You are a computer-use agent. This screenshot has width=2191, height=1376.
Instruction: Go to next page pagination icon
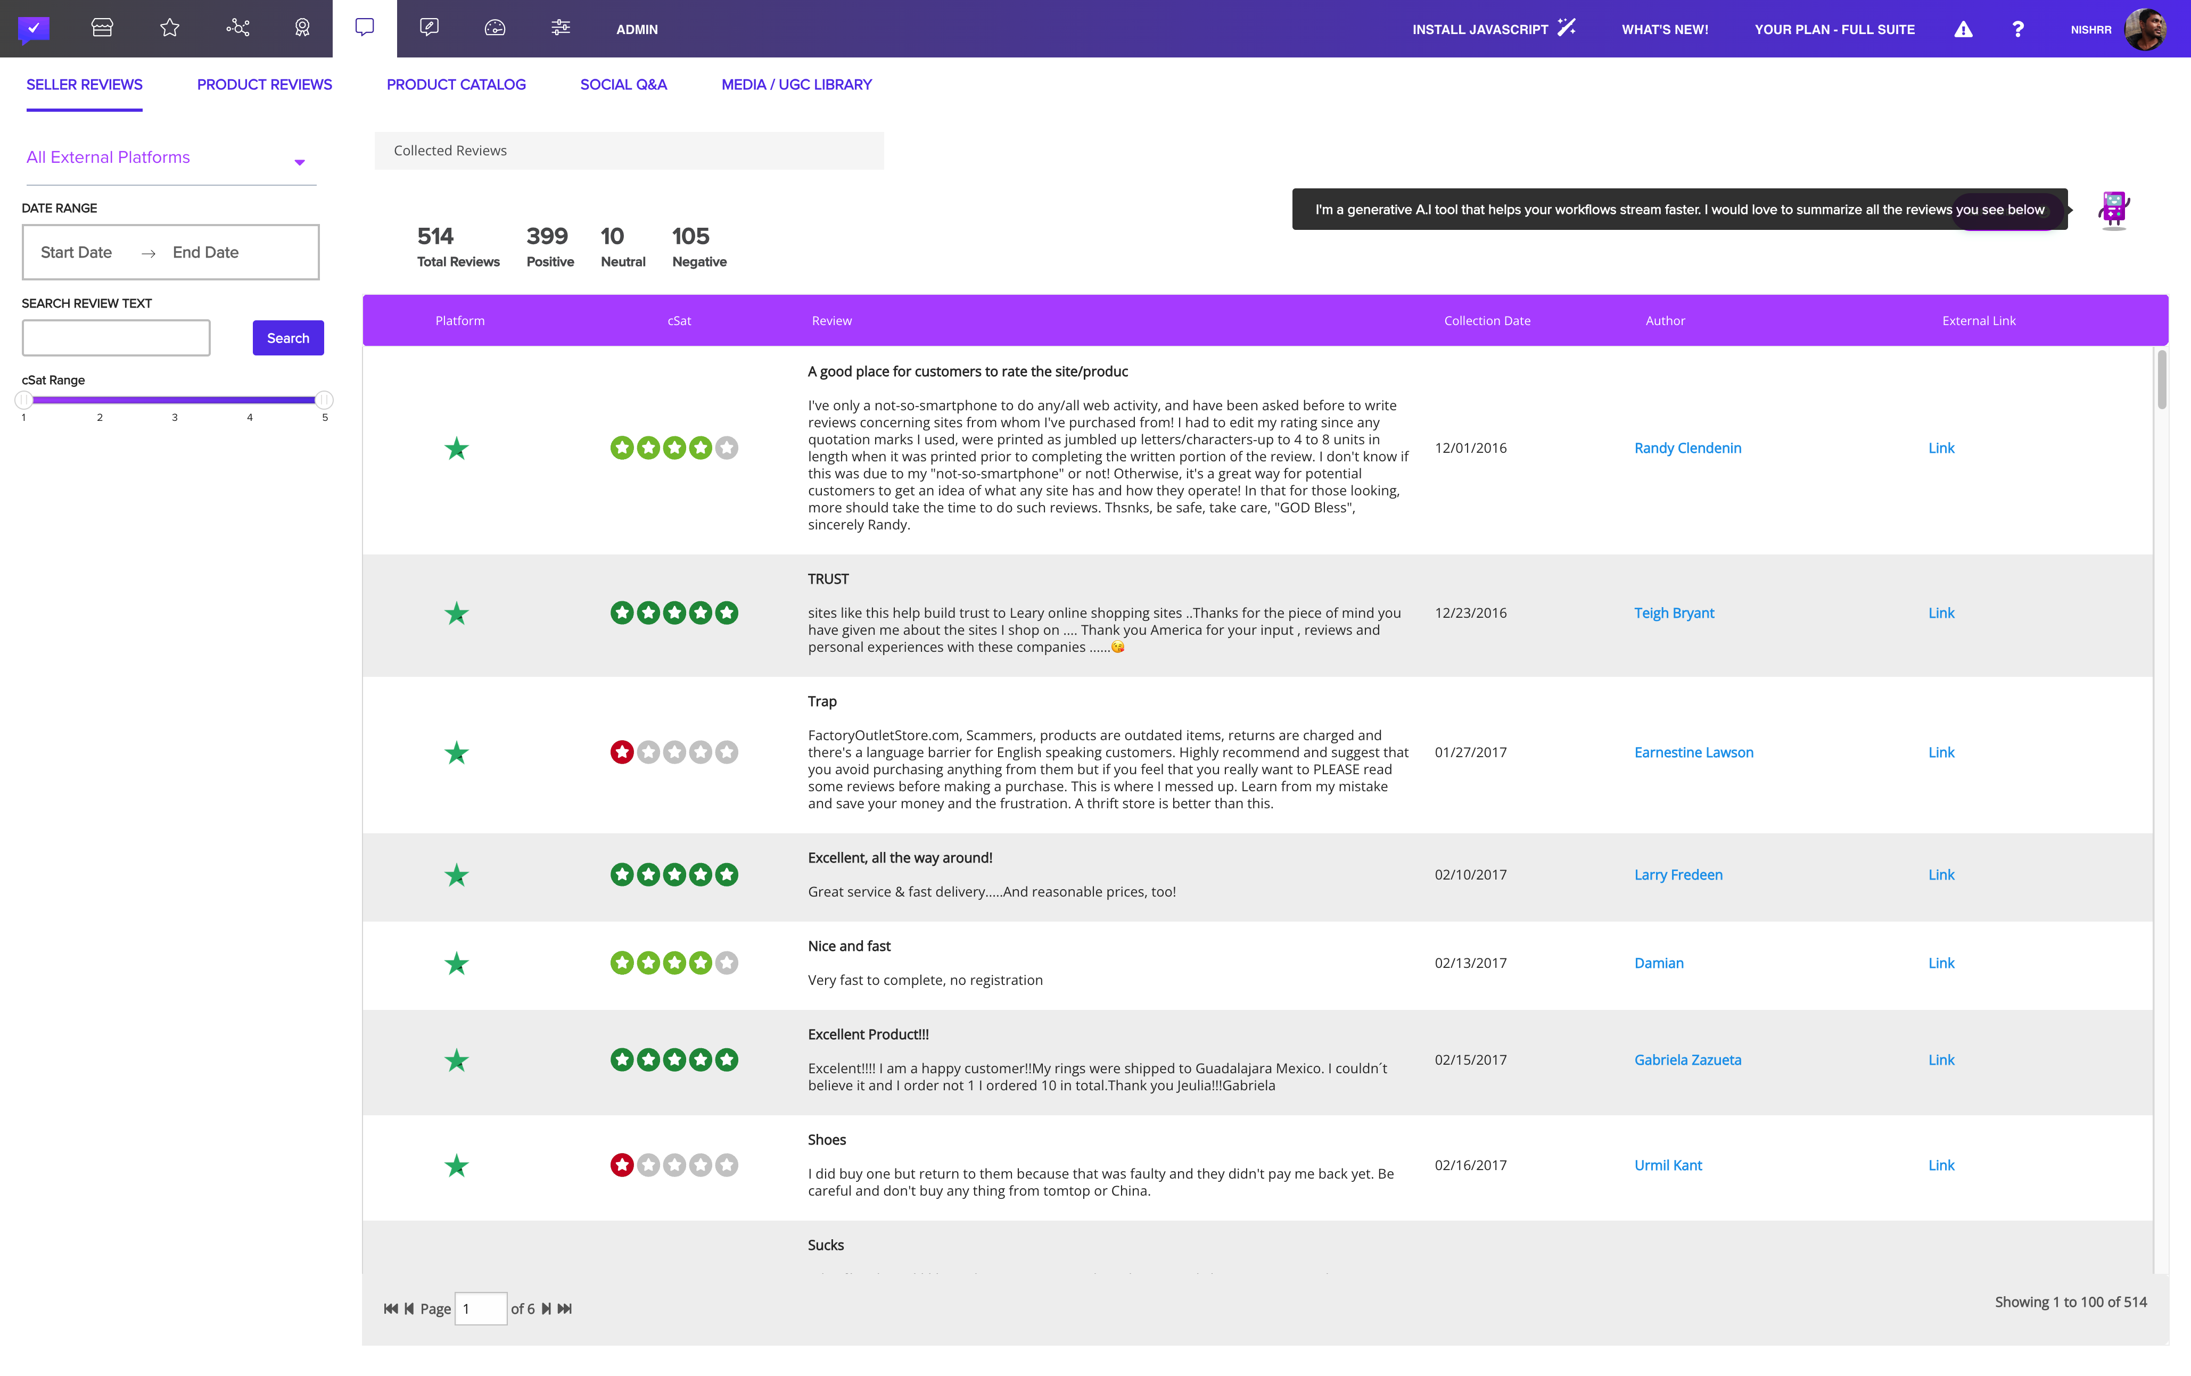point(546,1309)
